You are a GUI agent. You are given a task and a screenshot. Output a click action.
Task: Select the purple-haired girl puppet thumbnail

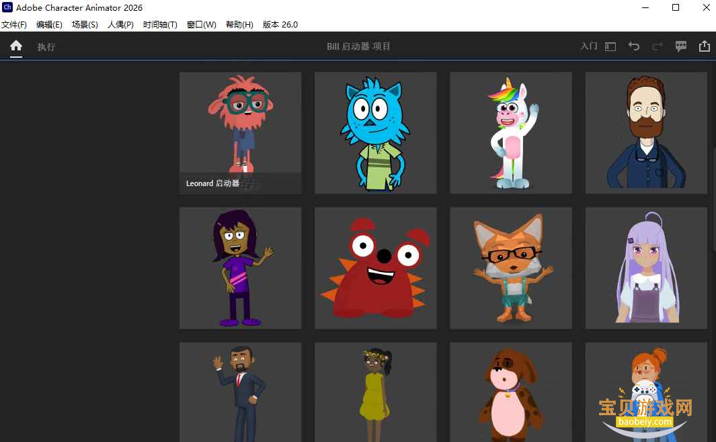[x=240, y=268]
